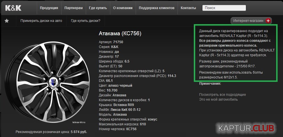Select the Вылет (ET): 50 line
The height and width of the screenshot is (137, 283).
coord(111,66)
